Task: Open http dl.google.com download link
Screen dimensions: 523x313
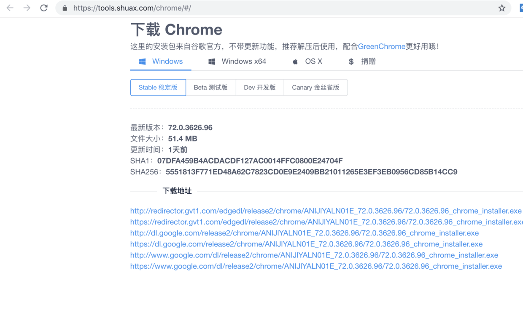Action: point(305,233)
